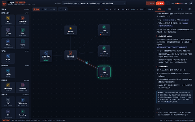Click the section 2 heading about Region

(164, 36)
